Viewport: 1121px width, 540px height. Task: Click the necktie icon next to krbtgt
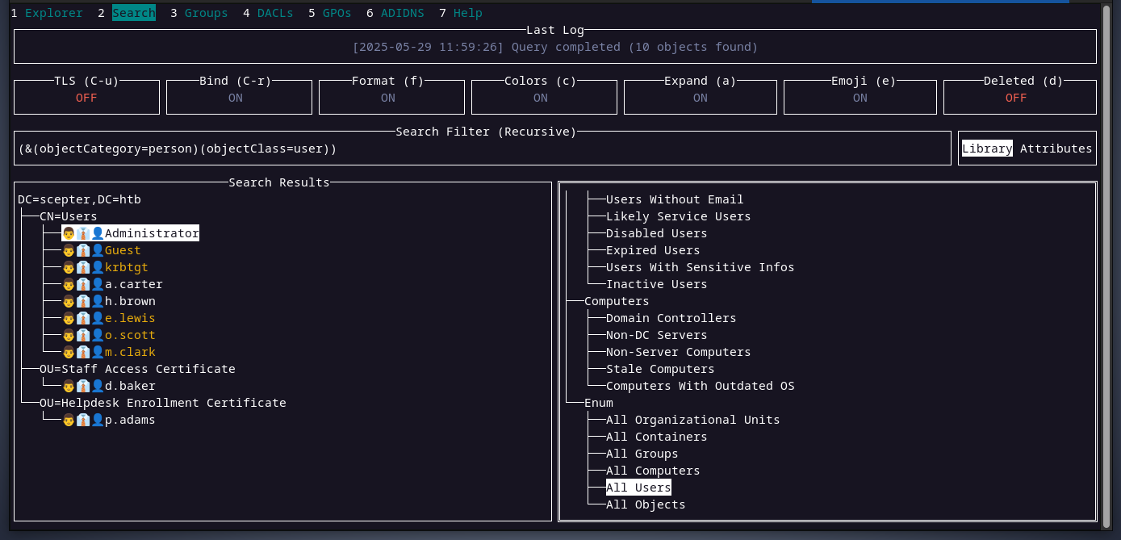click(82, 266)
